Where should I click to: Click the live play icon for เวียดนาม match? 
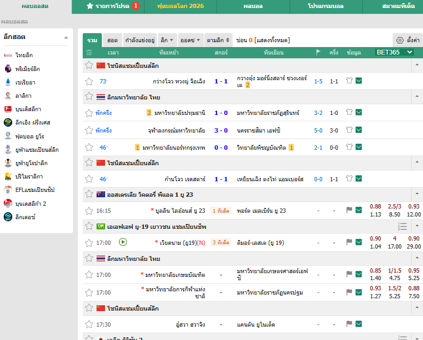pyautogui.click(x=123, y=242)
